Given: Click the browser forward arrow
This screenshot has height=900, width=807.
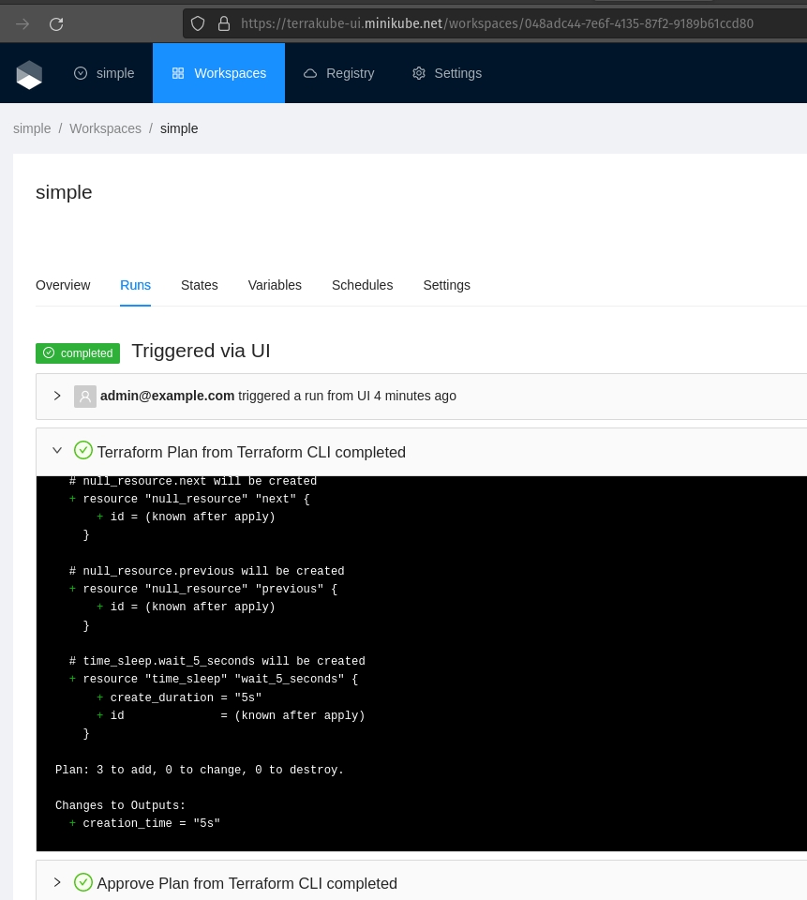Looking at the screenshot, I should (22, 24).
